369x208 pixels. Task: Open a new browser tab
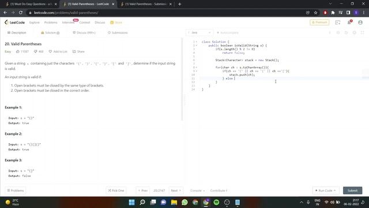point(179,4)
